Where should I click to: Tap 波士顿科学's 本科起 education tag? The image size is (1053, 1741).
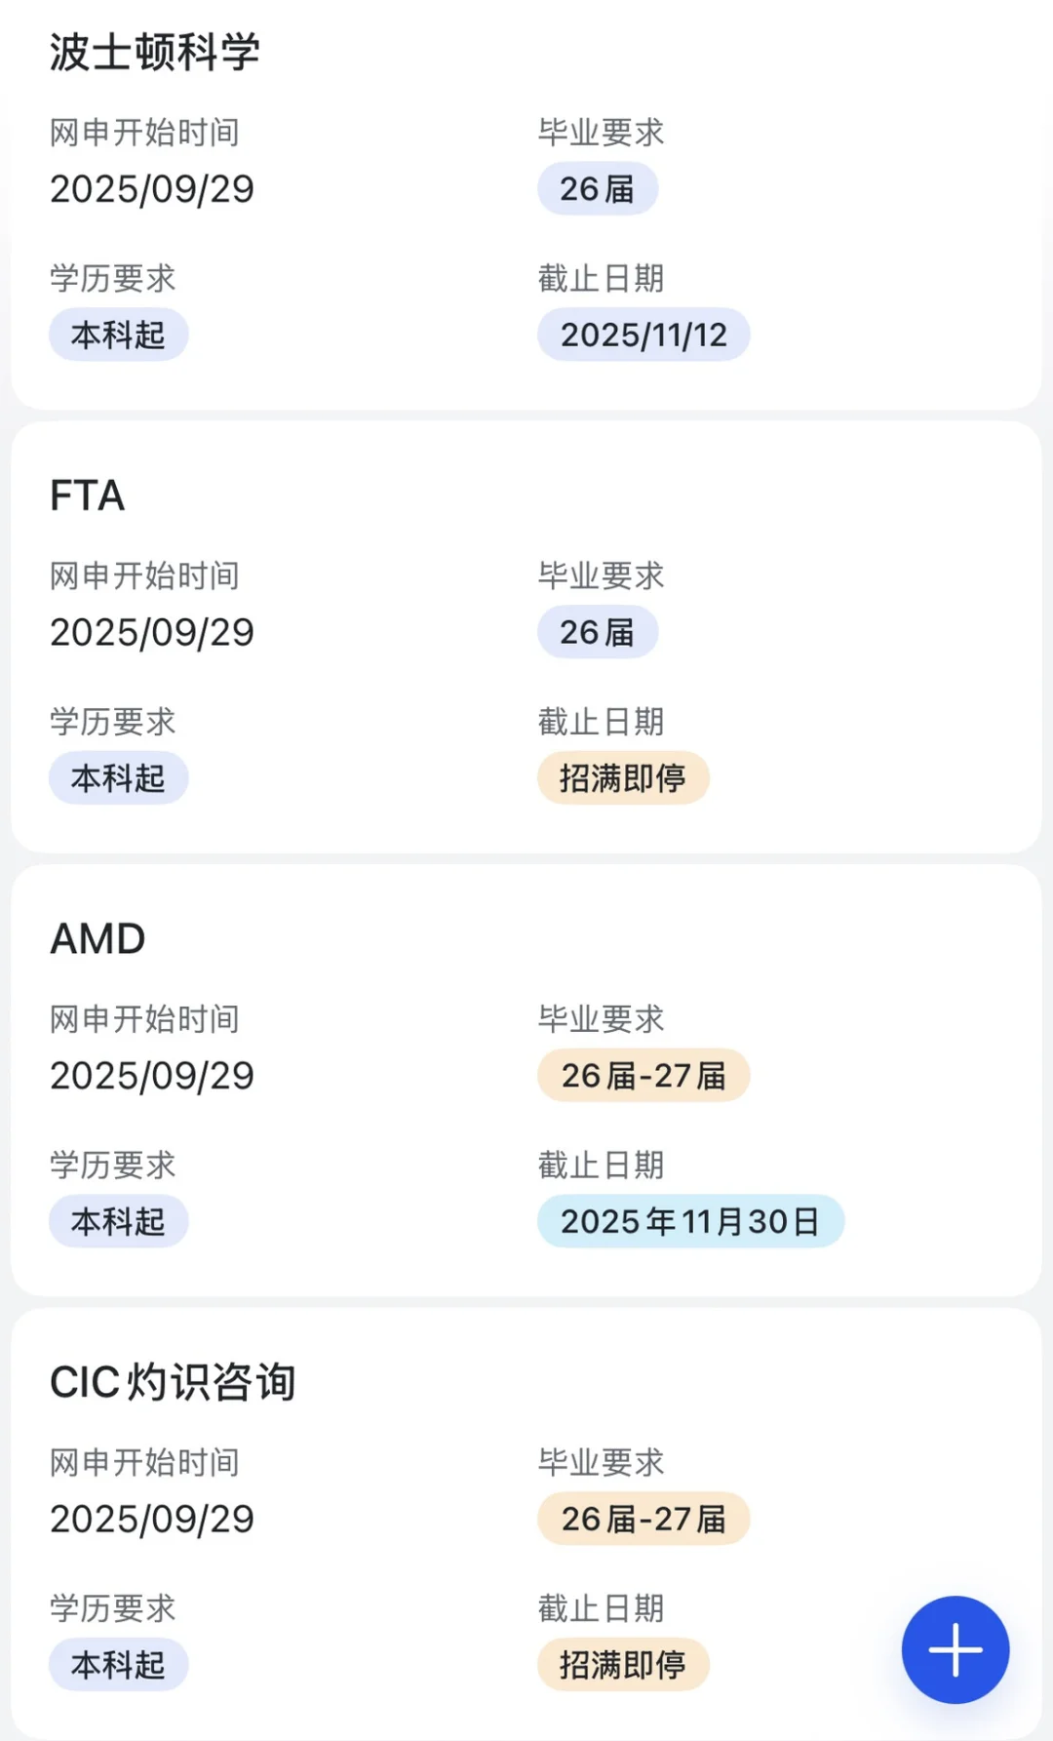click(118, 335)
